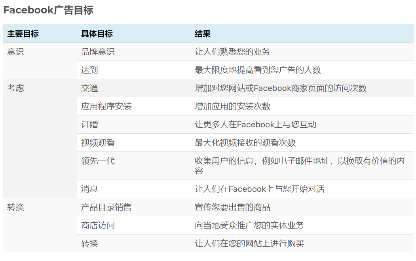The width and height of the screenshot is (416, 261).
Task: Click the result "最大限度地提高看到您广告的人数"
Action: pos(258,70)
